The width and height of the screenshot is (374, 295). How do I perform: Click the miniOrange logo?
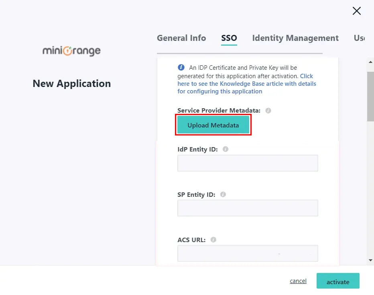tap(71, 51)
